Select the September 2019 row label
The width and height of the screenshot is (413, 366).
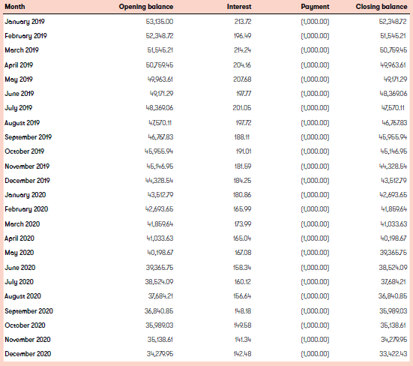[28, 137]
